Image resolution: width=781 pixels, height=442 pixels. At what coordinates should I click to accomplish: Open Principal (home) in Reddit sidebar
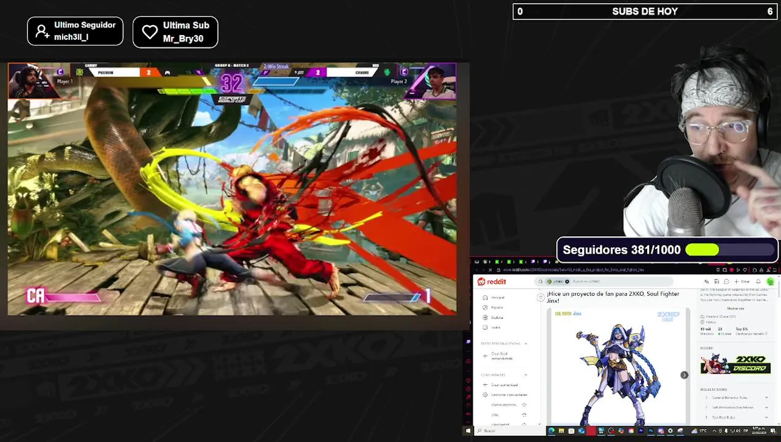click(x=494, y=298)
